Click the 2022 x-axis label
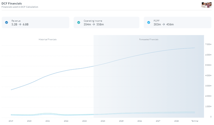 pyautogui.click(x=66, y=121)
